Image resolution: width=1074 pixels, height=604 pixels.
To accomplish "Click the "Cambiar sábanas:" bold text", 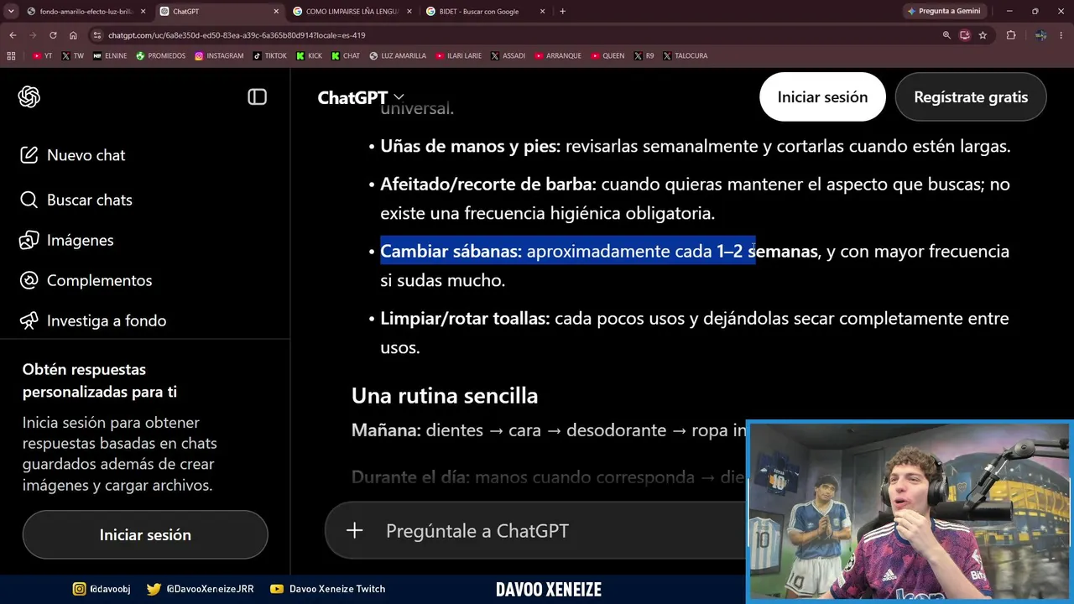I will (451, 251).
